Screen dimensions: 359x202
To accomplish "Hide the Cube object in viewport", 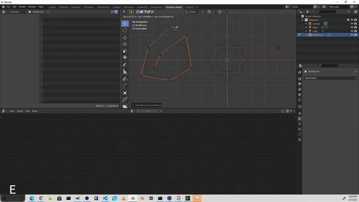I will tap(352, 27).
